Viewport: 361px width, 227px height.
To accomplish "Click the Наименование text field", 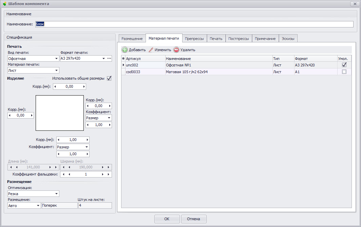I will 194,24.
